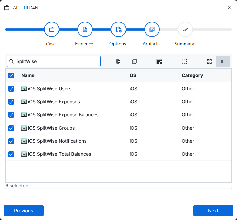Open the Options step icon

(x=118, y=29)
